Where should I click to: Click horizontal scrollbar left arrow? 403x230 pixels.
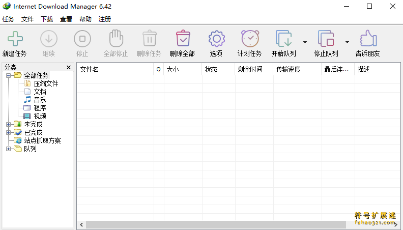click(81, 224)
